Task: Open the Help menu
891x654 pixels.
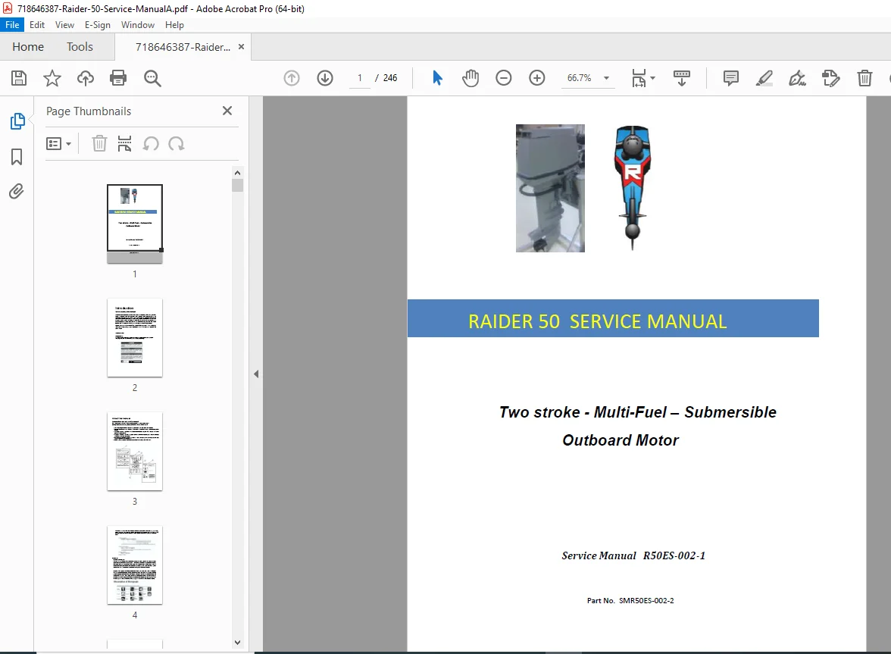Action: point(174,25)
